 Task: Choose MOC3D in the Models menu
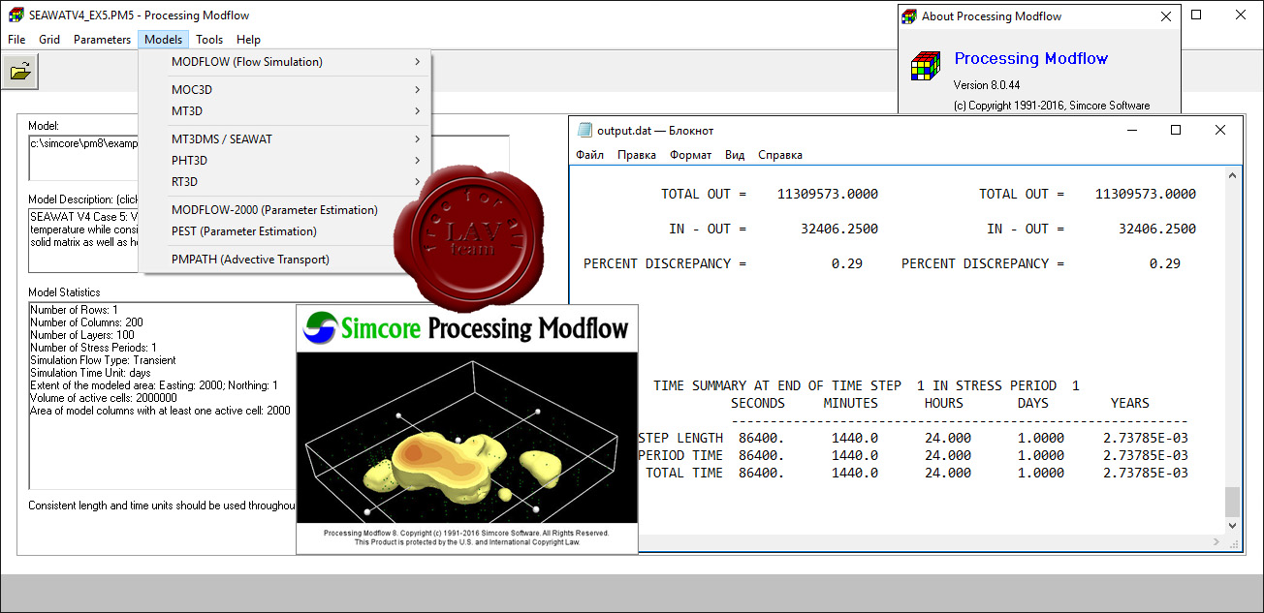pos(285,90)
